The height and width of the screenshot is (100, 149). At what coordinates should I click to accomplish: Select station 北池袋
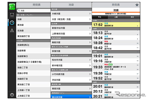tap(33, 31)
